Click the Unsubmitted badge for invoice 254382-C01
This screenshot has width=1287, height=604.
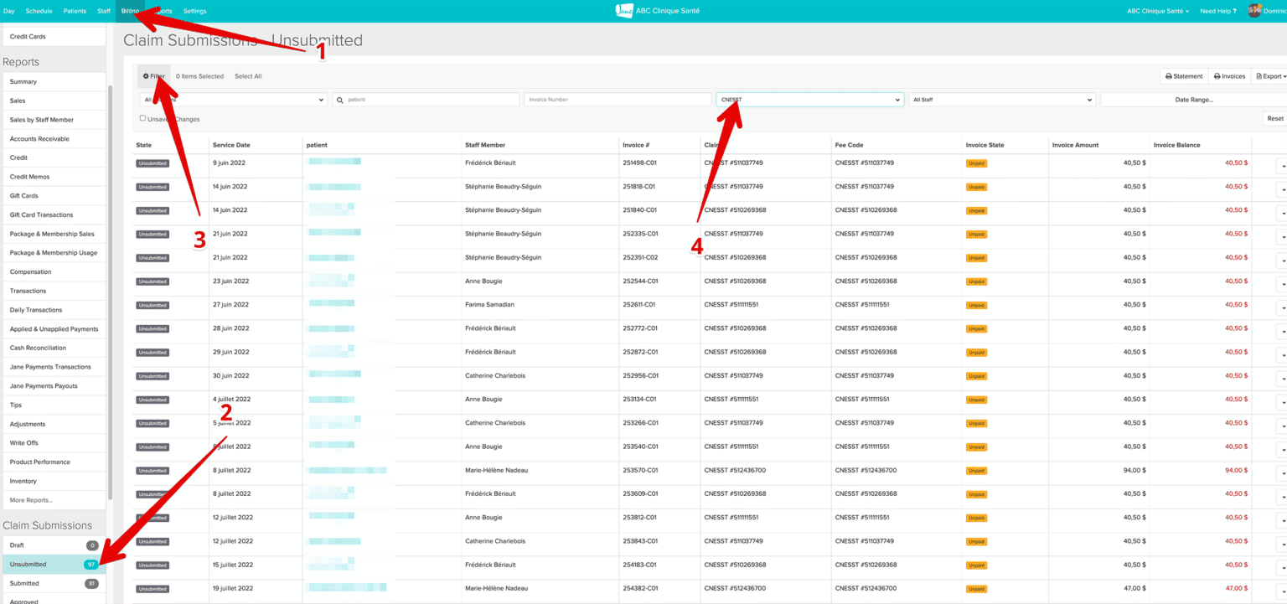pyautogui.click(x=152, y=589)
